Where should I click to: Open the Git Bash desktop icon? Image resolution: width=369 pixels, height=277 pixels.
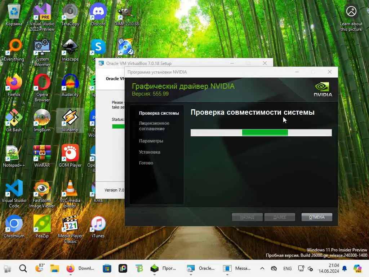click(14, 121)
